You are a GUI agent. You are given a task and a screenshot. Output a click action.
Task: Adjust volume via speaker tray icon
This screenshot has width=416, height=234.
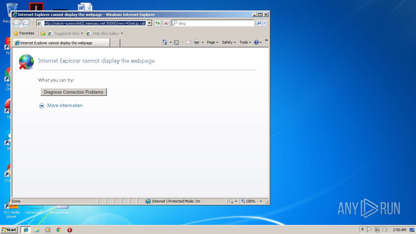tap(385, 230)
